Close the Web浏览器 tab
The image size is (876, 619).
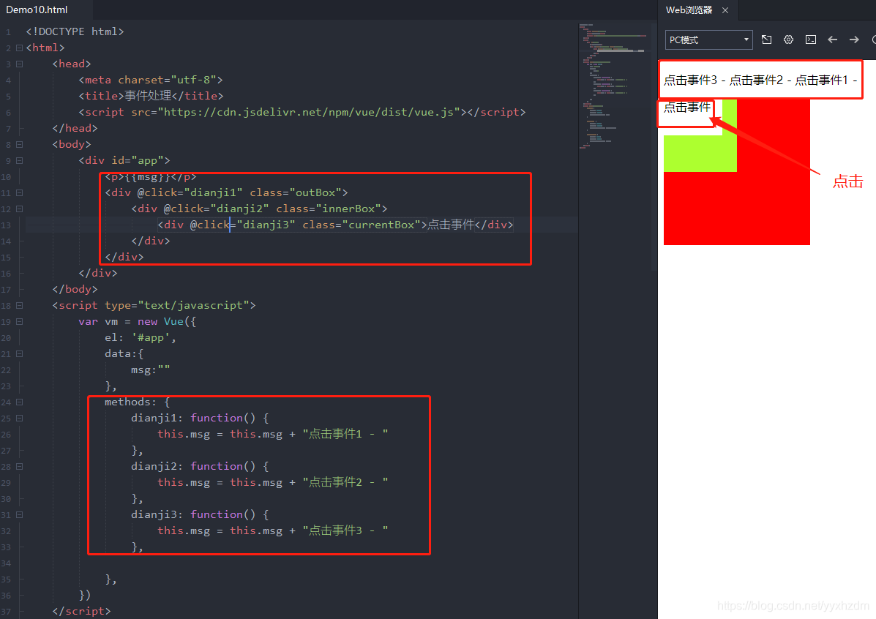click(x=725, y=10)
